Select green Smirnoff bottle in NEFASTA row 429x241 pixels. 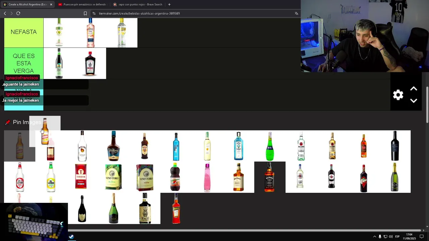coord(59,32)
